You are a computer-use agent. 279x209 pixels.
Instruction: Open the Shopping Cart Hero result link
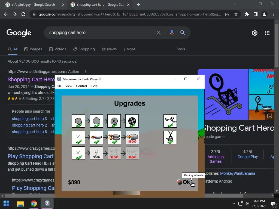[31, 79]
